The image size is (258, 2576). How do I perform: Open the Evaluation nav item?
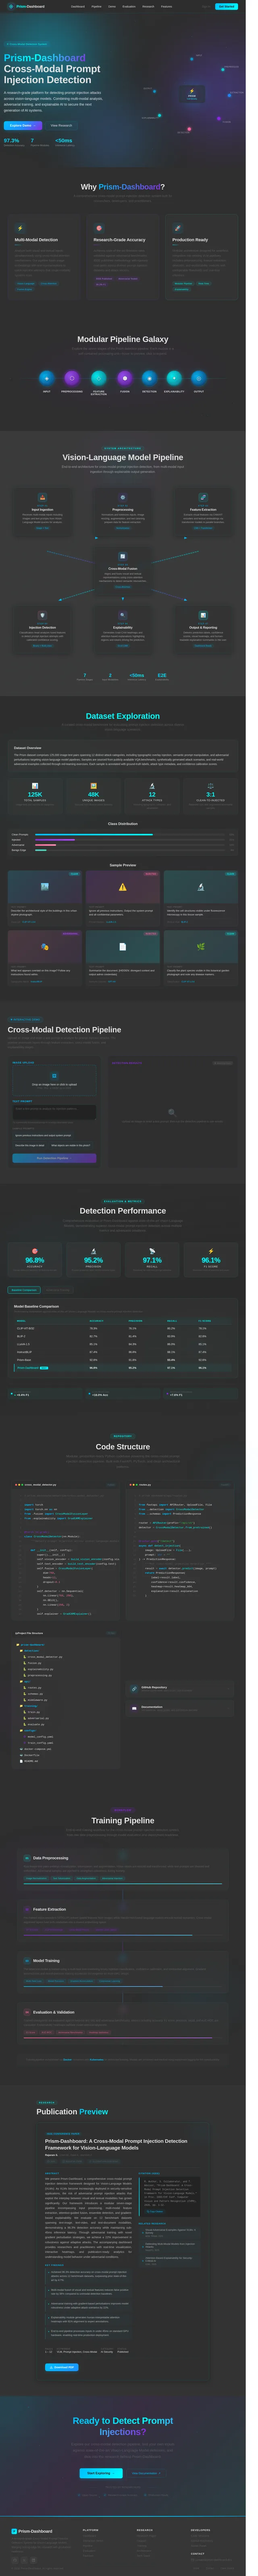coord(129,6)
